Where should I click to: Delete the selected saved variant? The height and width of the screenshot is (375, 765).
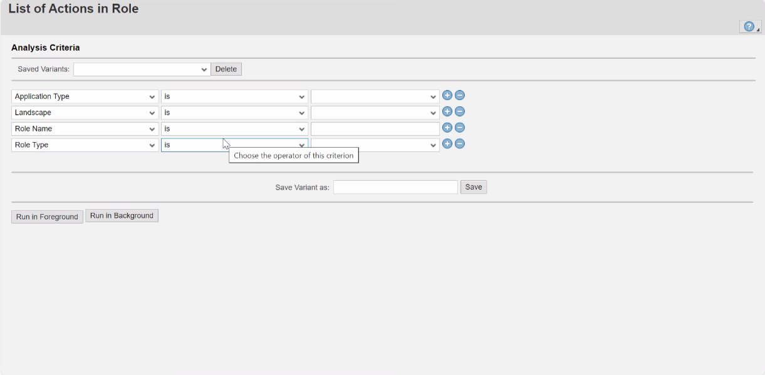[x=226, y=69]
